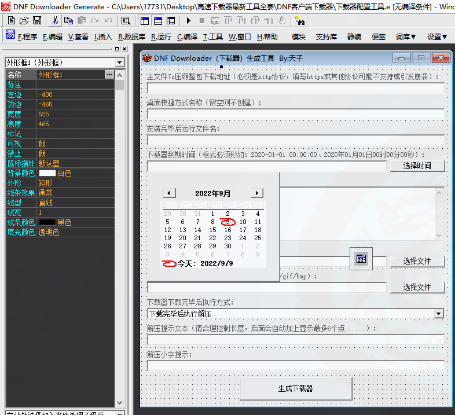This screenshot has width=455, height=415.
Task: Click the Open folder toolbar icon
Action: click(x=24, y=21)
